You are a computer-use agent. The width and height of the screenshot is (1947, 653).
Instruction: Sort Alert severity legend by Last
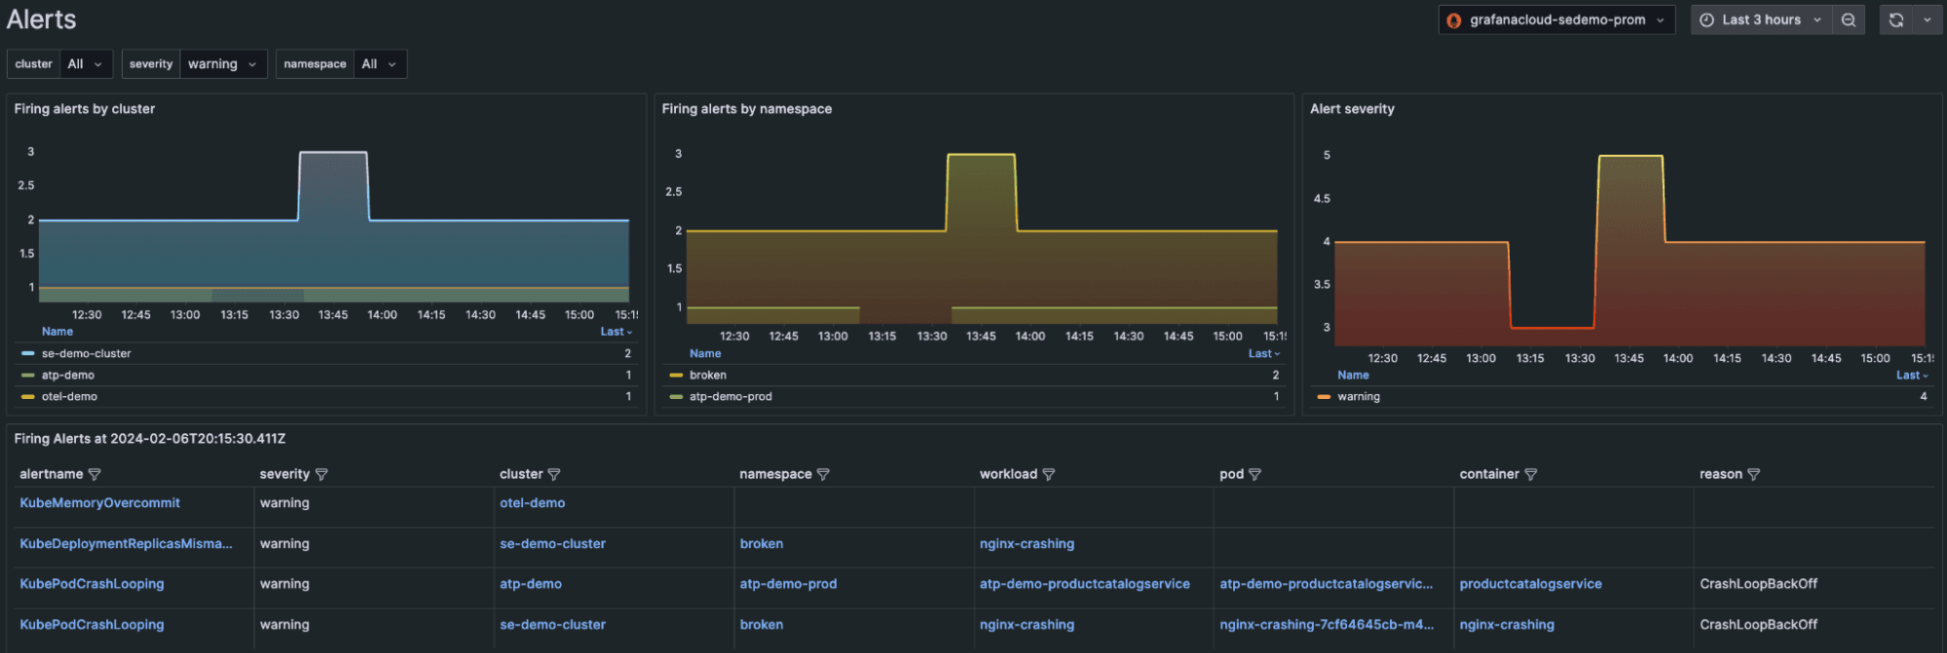pyautogui.click(x=1912, y=376)
